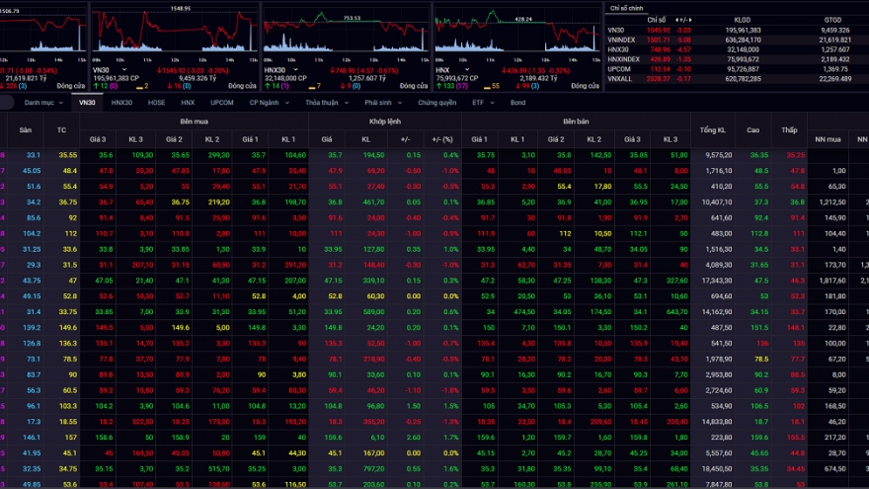
Task: Expand the ETF dropdown
Action: pos(481,102)
